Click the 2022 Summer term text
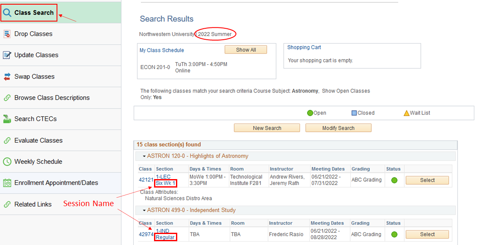The width and height of the screenshot is (479, 245). [x=215, y=34]
